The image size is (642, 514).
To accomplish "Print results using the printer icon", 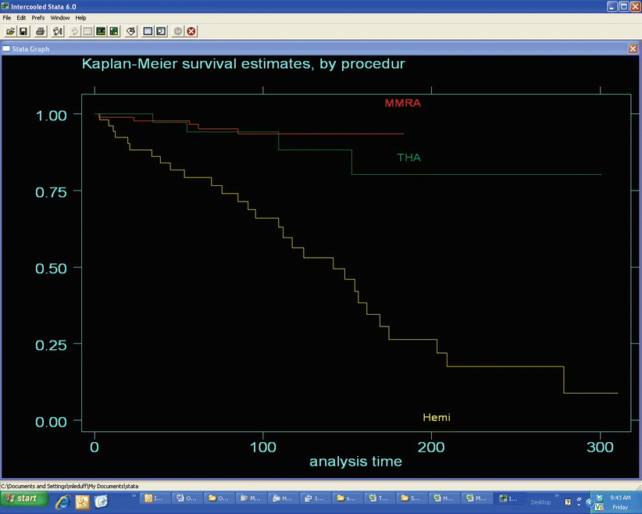I will (40, 31).
